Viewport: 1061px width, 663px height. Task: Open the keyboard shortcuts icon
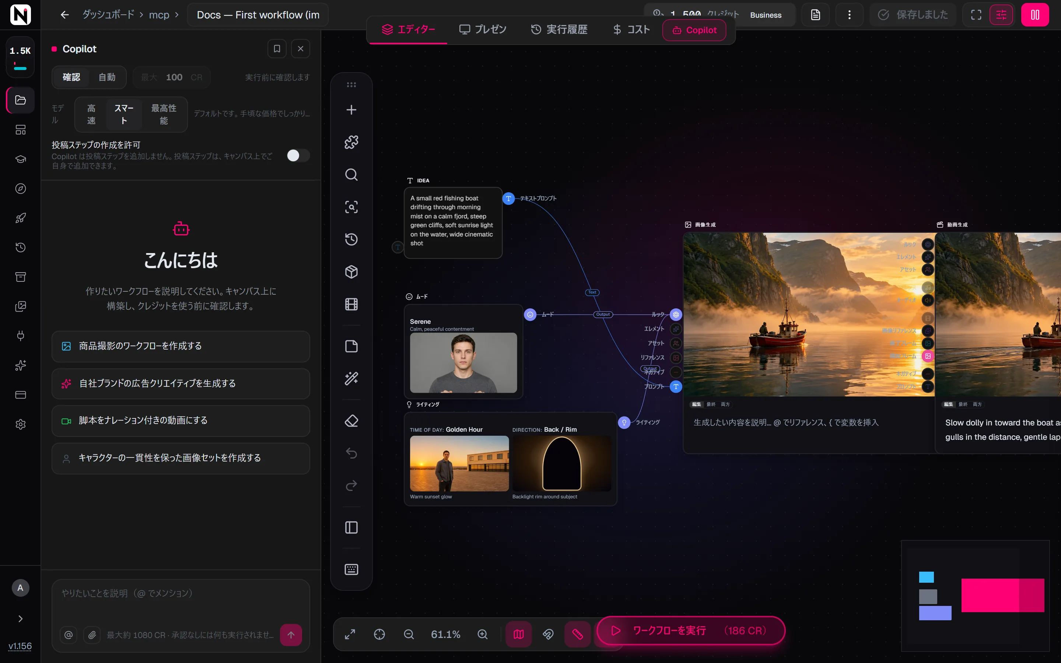point(351,569)
